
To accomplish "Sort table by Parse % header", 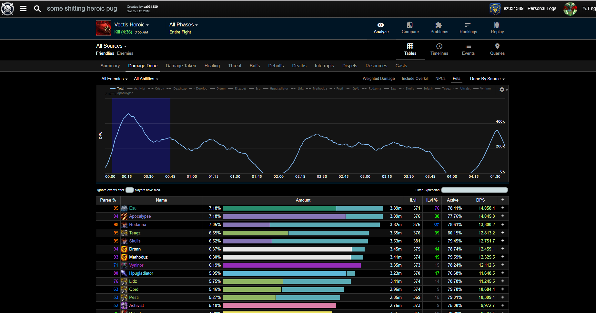I will pyautogui.click(x=108, y=200).
